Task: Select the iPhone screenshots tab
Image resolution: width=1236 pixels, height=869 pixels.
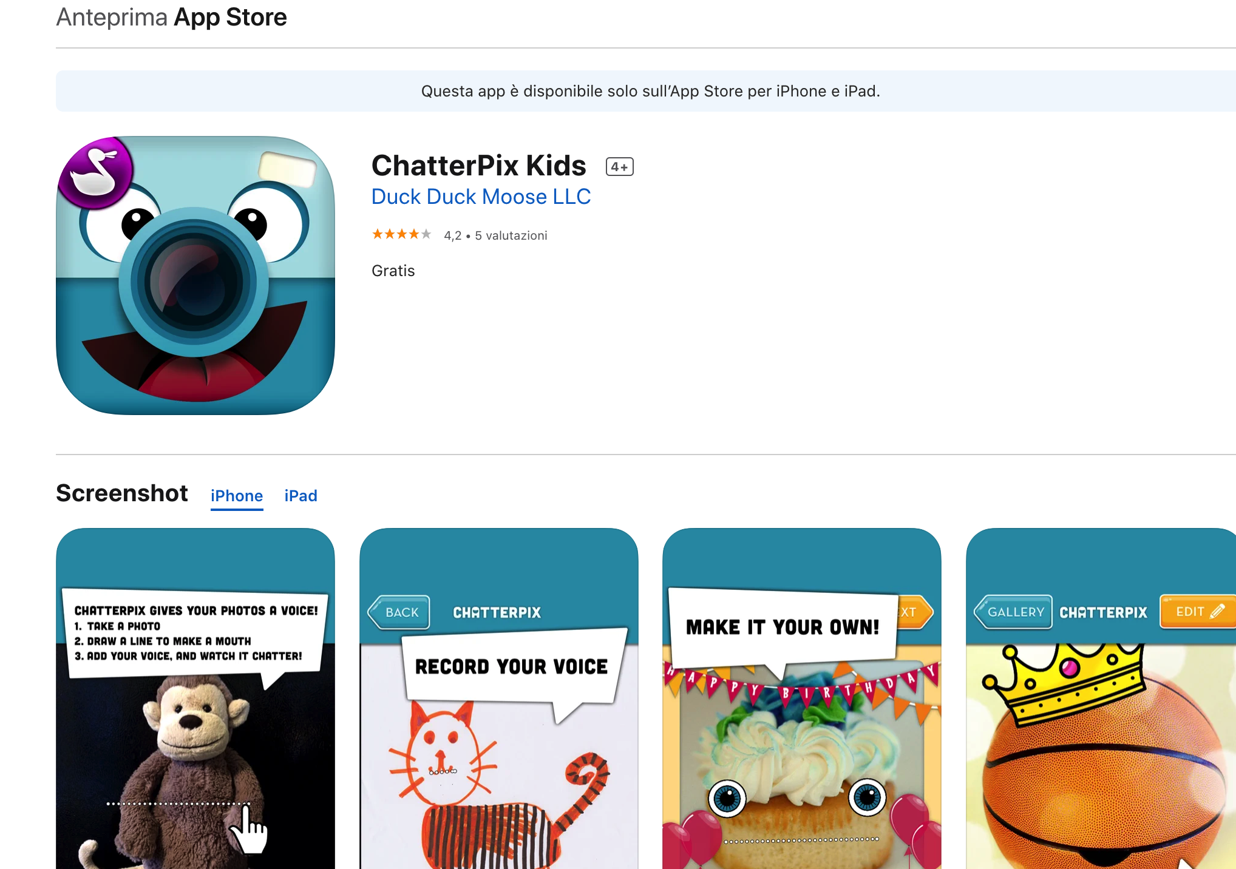Action: [237, 496]
